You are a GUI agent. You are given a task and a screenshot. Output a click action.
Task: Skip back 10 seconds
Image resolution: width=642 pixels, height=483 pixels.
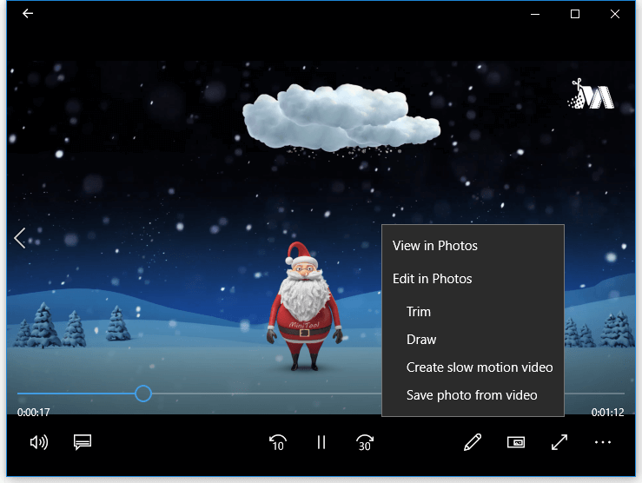coord(278,442)
